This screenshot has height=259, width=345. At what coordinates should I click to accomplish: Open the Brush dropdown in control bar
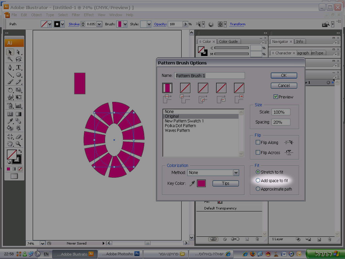[125, 24]
